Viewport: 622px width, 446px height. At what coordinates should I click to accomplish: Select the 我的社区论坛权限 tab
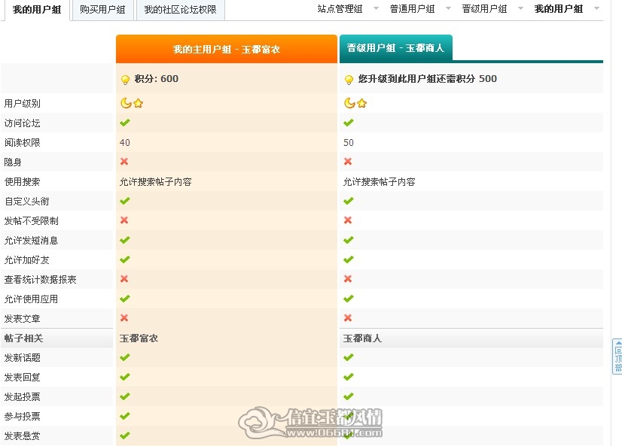[x=180, y=10]
